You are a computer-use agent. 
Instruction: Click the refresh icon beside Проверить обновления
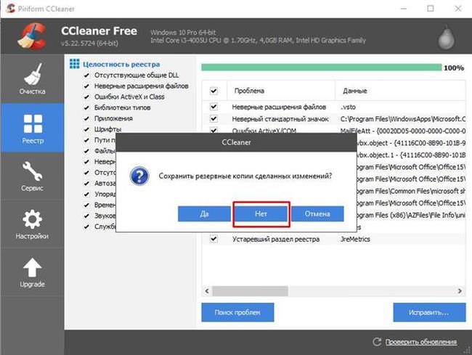point(377,342)
